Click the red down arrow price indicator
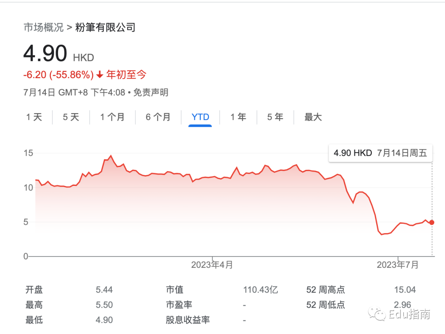445x334 pixels. point(100,75)
